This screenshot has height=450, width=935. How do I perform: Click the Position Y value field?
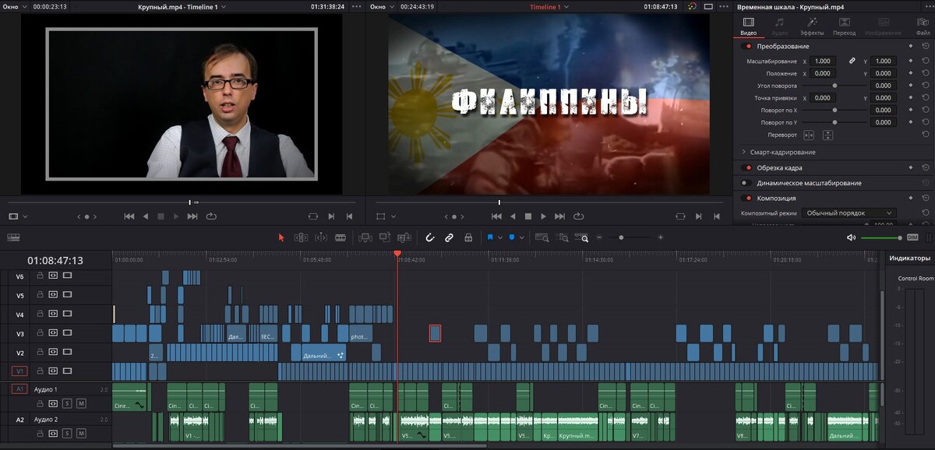click(x=883, y=73)
